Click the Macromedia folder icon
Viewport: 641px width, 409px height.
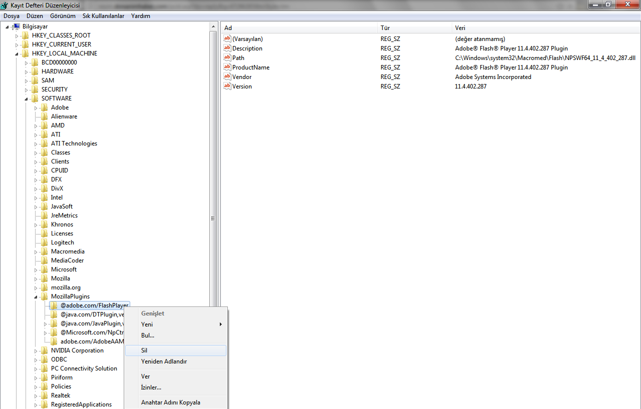point(45,251)
